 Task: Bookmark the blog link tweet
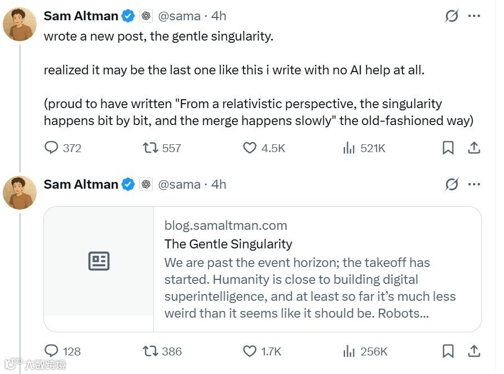point(448,351)
